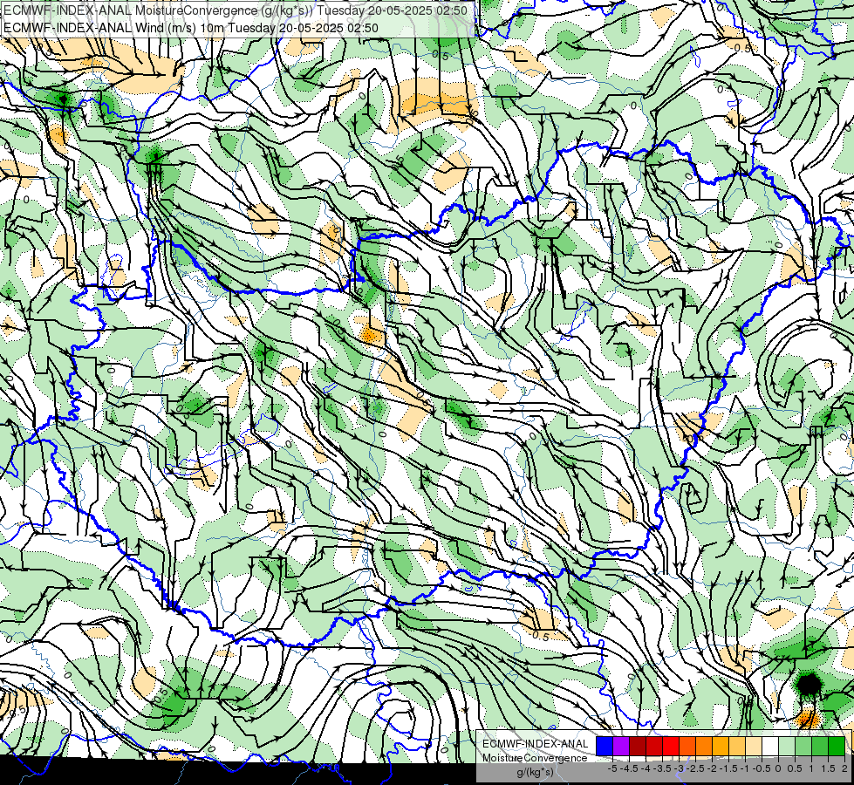Click the purple legend swatch

click(621, 746)
